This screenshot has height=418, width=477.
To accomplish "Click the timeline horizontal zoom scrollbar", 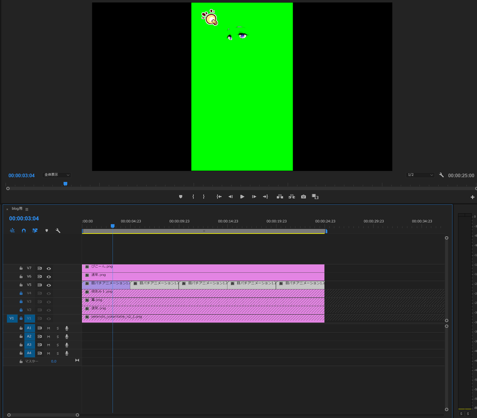I will point(43,415).
